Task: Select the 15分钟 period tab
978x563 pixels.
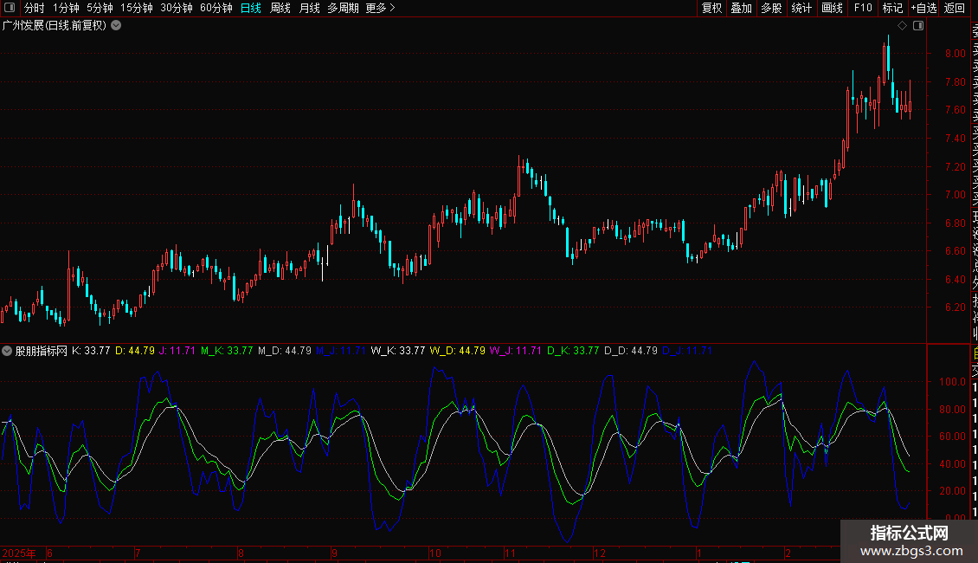Action: (136, 8)
